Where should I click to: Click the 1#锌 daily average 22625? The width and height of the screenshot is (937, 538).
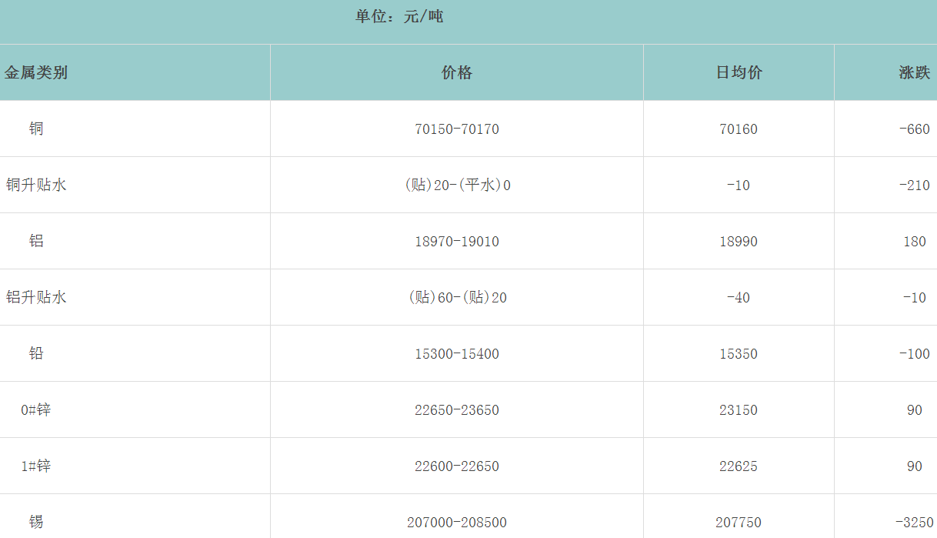(x=739, y=466)
